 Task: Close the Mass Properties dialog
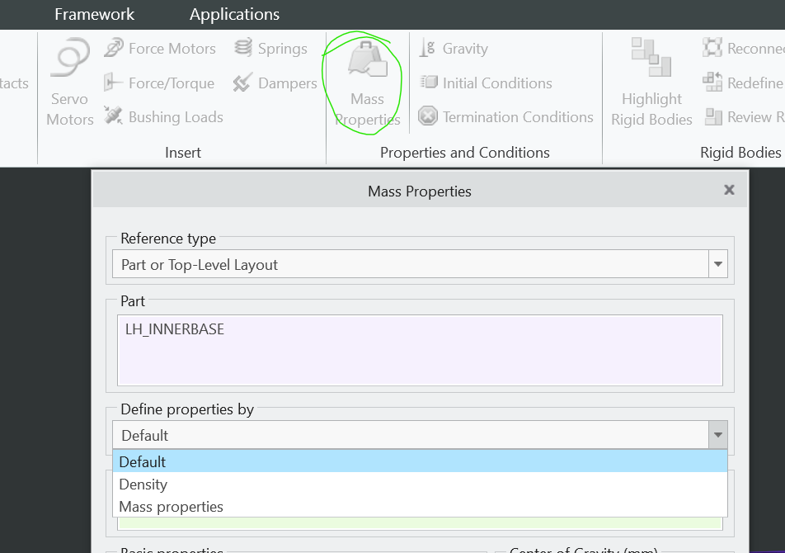(x=729, y=190)
